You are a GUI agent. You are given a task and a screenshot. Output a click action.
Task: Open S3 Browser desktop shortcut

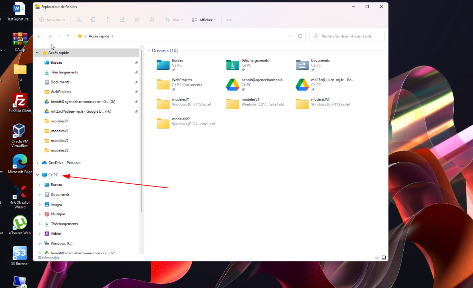(x=20, y=256)
